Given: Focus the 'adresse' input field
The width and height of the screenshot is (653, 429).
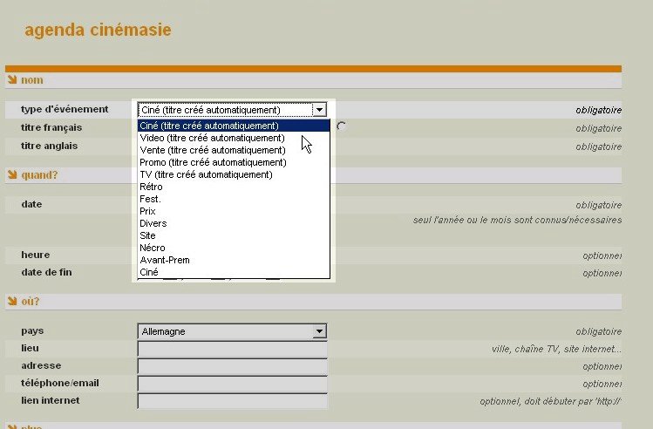Looking at the screenshot, I should 232,366.
